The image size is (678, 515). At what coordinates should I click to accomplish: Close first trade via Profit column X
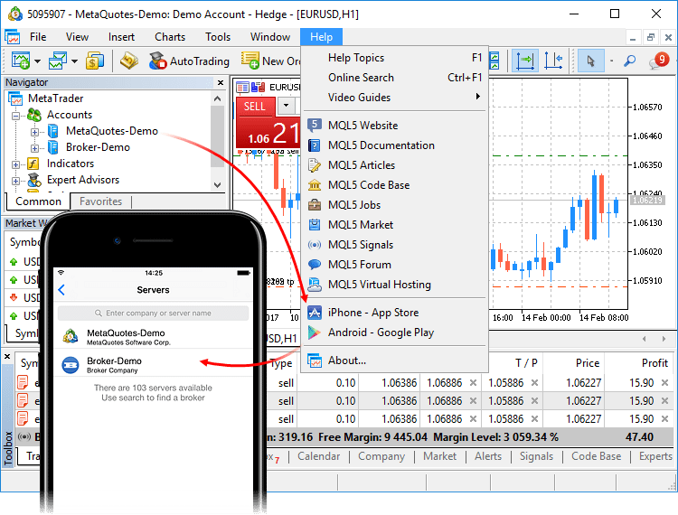coord(664,383)
